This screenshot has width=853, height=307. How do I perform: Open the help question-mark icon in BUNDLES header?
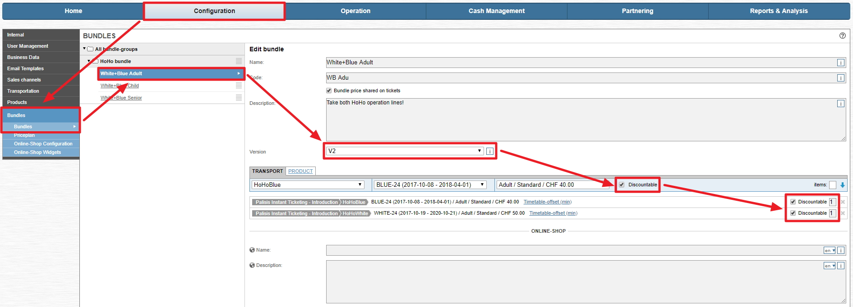point(842,36)
